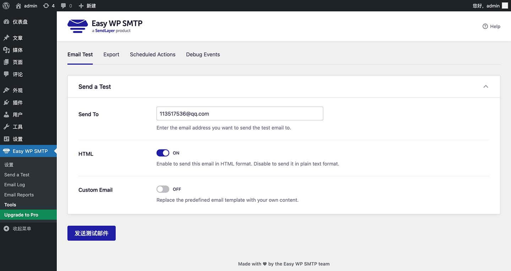The width and height of the screenshot is (511, 271).
Task: Click the 评论 comment icon in sidebar
Action: coord(6,74)
